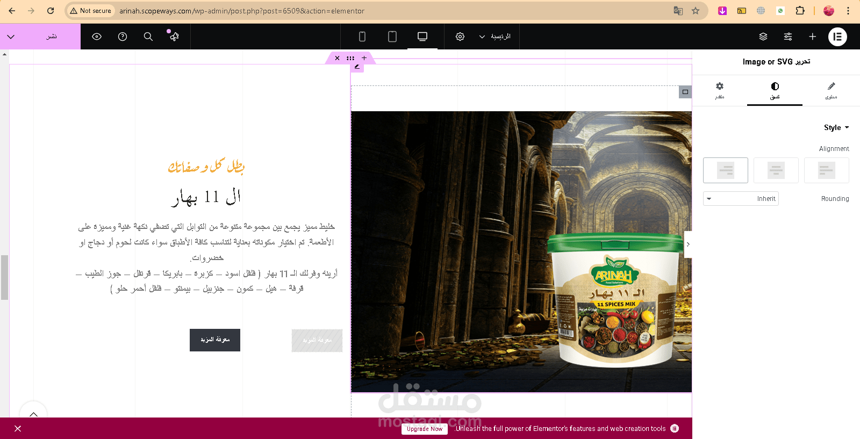Collapse the panel with the side arrow
Image resolution: width=860 pixels, height=439 pixels.
[x=688, y=244]
